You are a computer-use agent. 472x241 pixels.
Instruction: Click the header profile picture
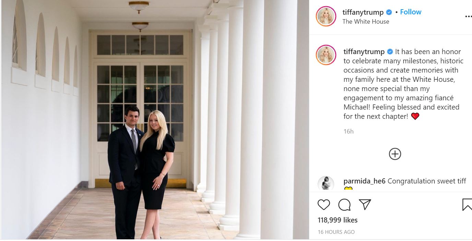click(x=326, y=16)
